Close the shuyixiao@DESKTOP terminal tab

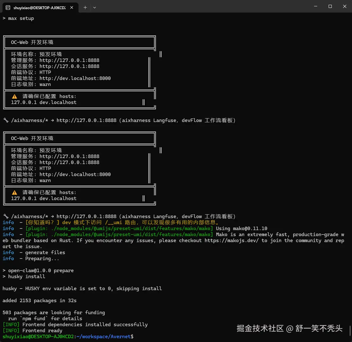(71, 7)
